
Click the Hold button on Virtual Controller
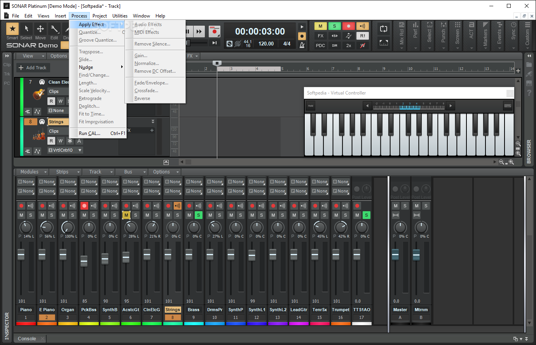click(x=311, y=106)
